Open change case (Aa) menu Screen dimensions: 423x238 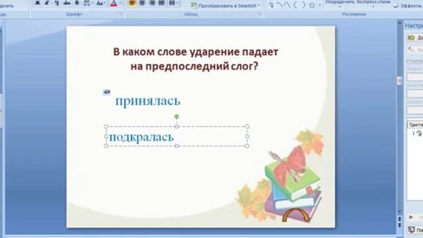tap(100, 3)
